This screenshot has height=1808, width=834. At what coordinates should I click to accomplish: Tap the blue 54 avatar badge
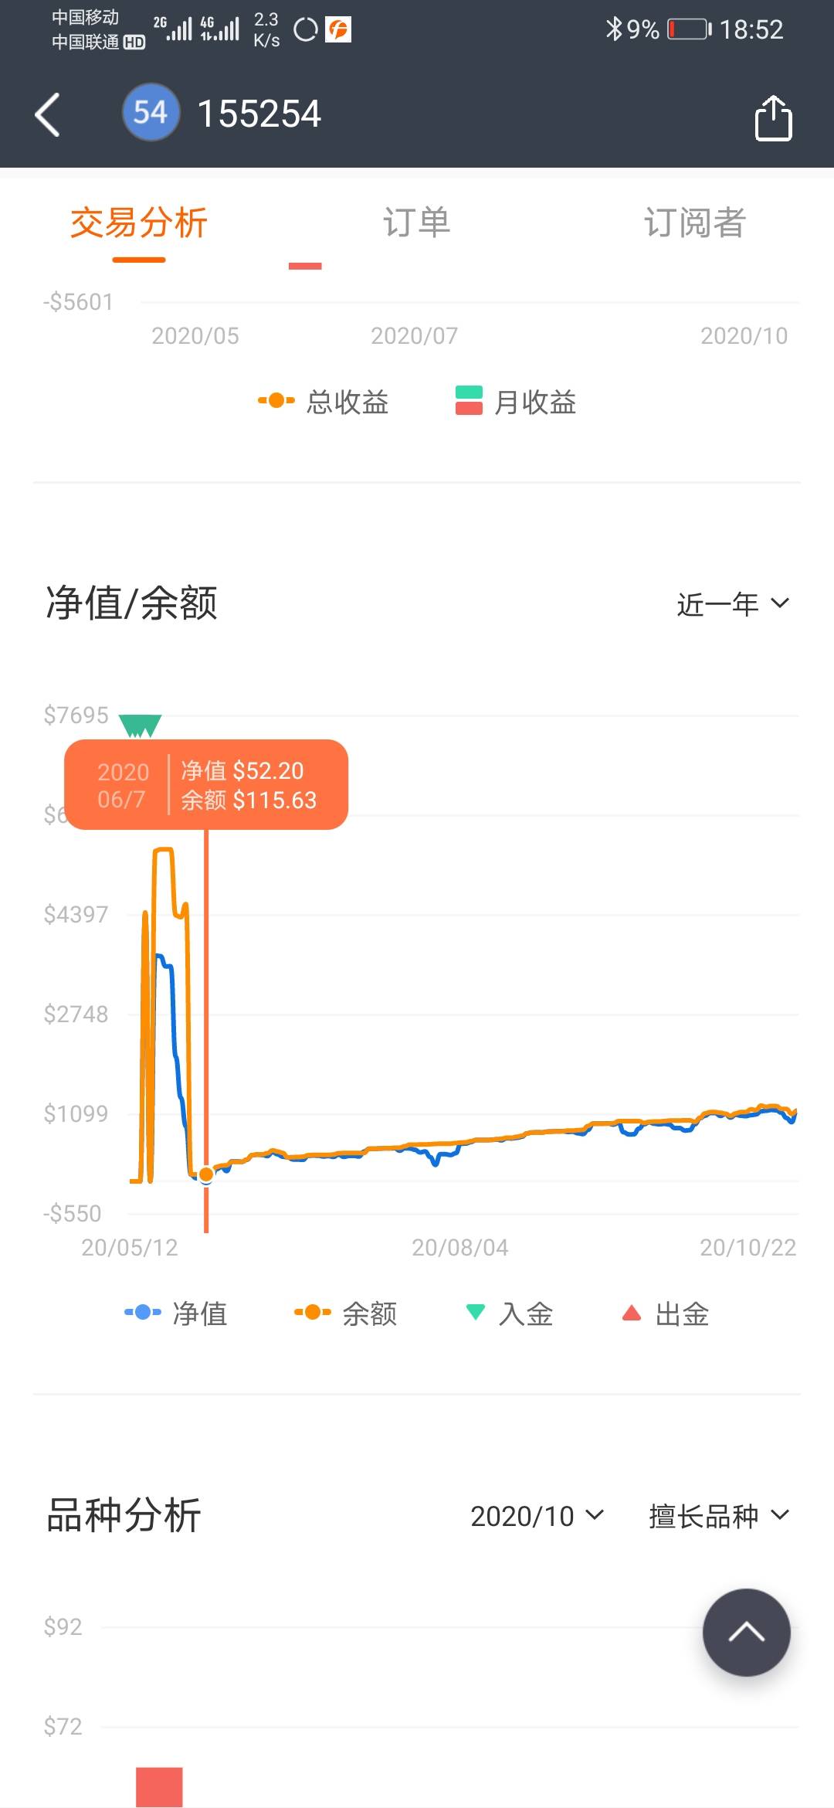coord(151,113)
